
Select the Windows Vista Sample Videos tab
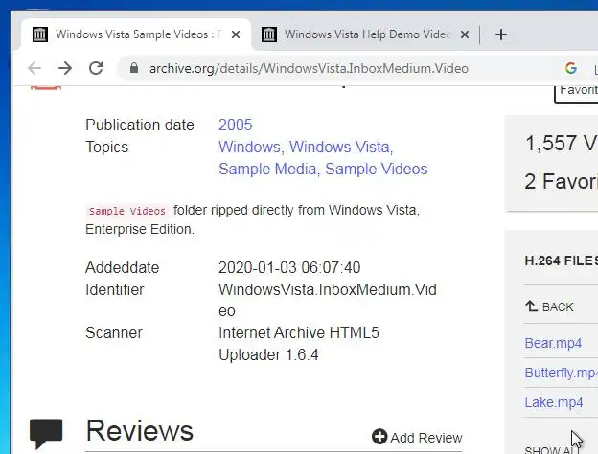pos(134,34)
